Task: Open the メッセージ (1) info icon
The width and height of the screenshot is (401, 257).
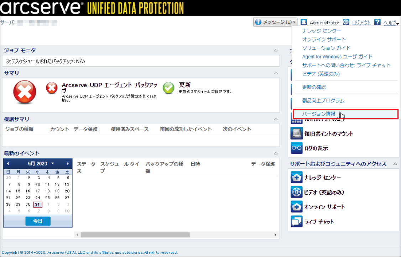Action: (258, 22)
